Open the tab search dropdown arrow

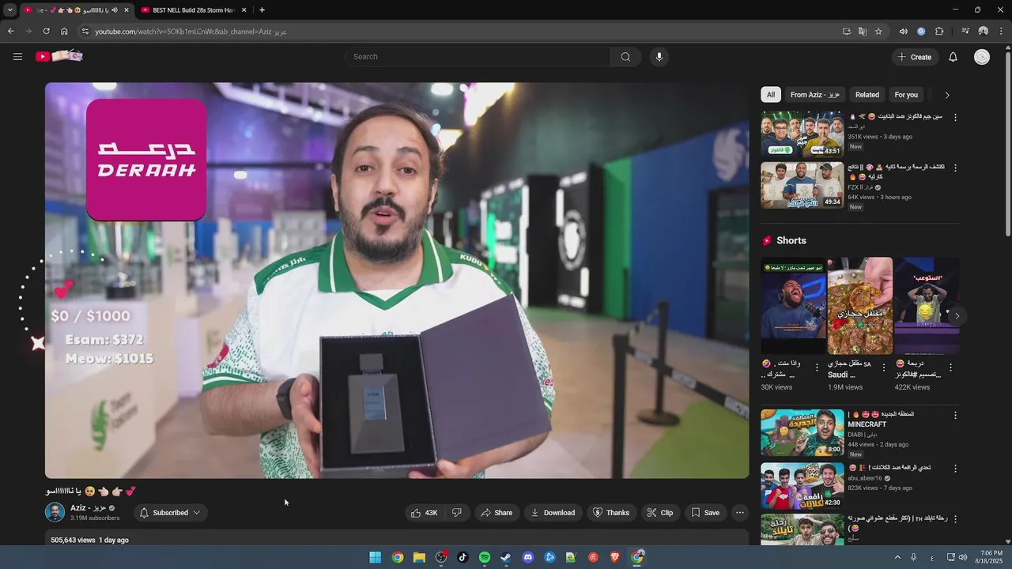[9, 10]
